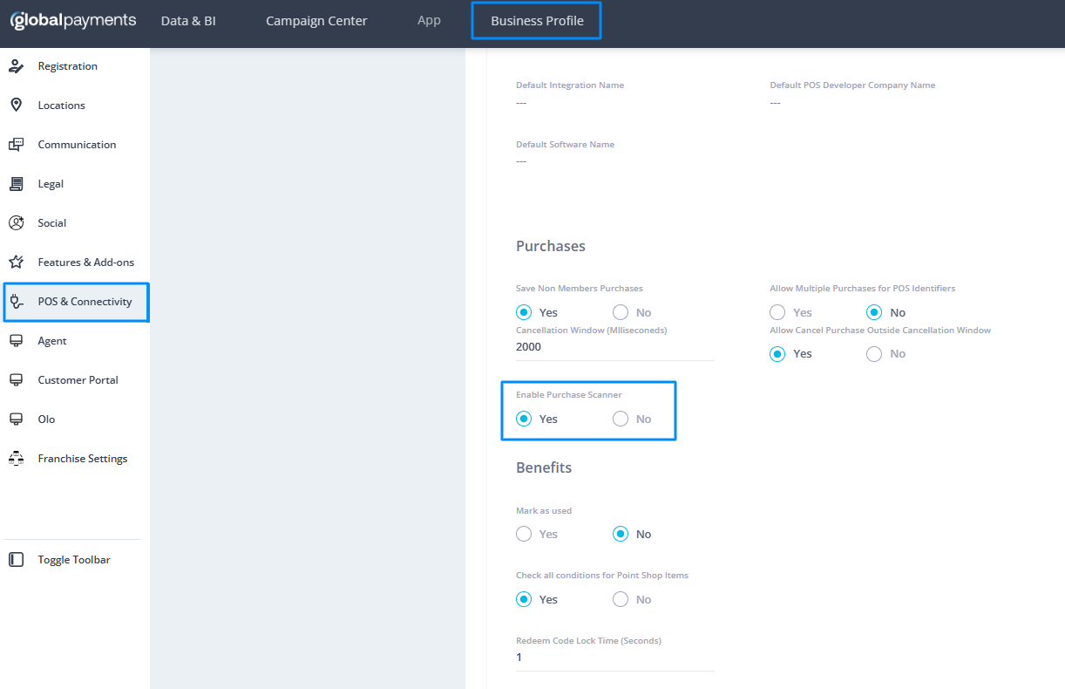The height and width of the screenshot is (689, 1065).
Task: Click the Toggle Toolbar panel icon
Action: click(16, 560)
